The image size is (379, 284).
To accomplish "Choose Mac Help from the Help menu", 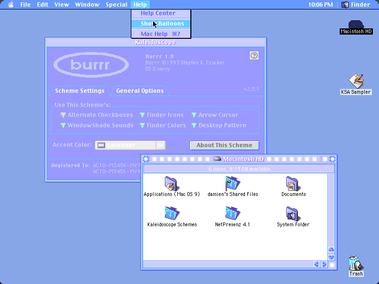I will coord(161,34).
